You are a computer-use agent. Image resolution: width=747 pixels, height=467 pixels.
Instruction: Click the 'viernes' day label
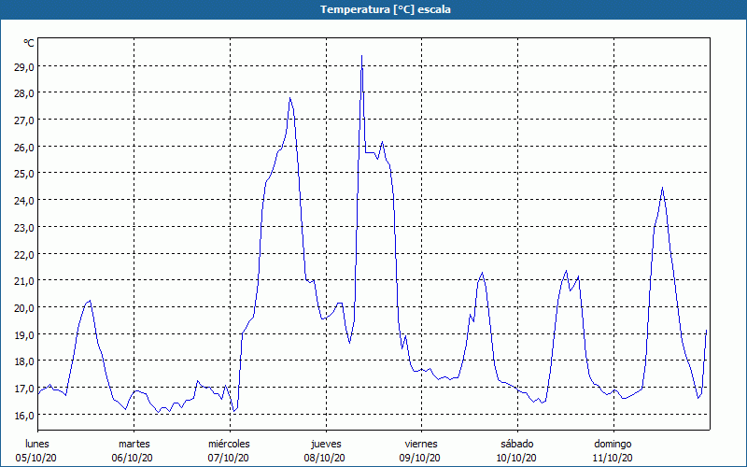click(421, 444)
